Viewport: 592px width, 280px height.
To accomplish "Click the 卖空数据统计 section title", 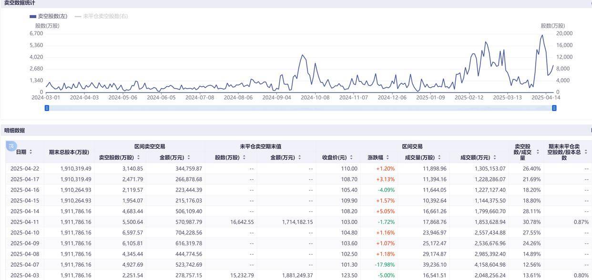I will tap(20, 3).
